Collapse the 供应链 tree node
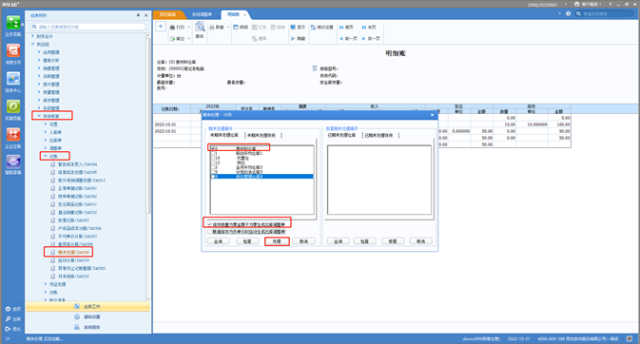Image resolution: width=640 pixels, height=344 pixels. point(32,44)
